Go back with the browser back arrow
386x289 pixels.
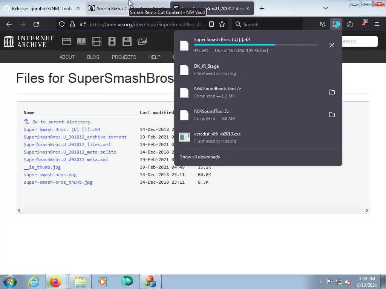(x=9, y=24)
